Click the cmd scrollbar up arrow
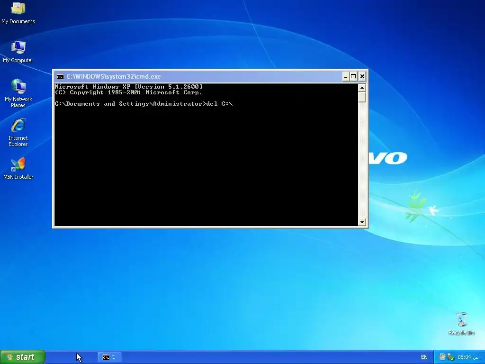Viewport: 485px width, 364px height. click(x=362, y=88)
